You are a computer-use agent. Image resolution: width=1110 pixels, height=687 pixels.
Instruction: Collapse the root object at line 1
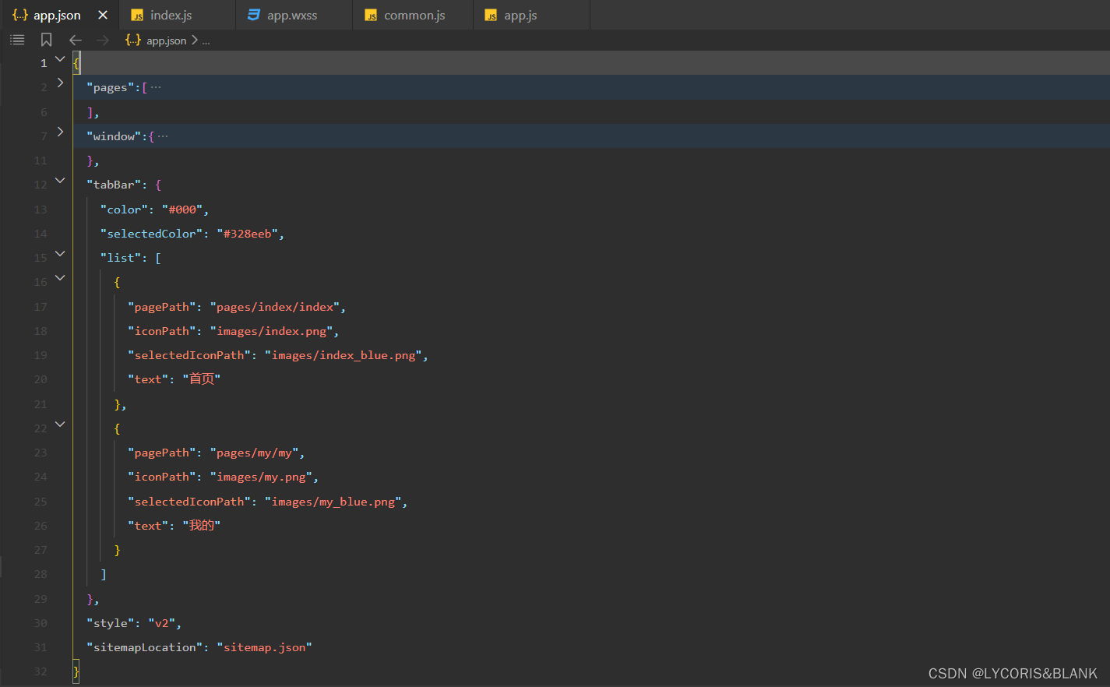point(60,58)
